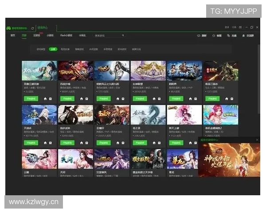The image size is (266, 213).
Task: Click home icon on 独步武林 card
Action: [82, 143]
